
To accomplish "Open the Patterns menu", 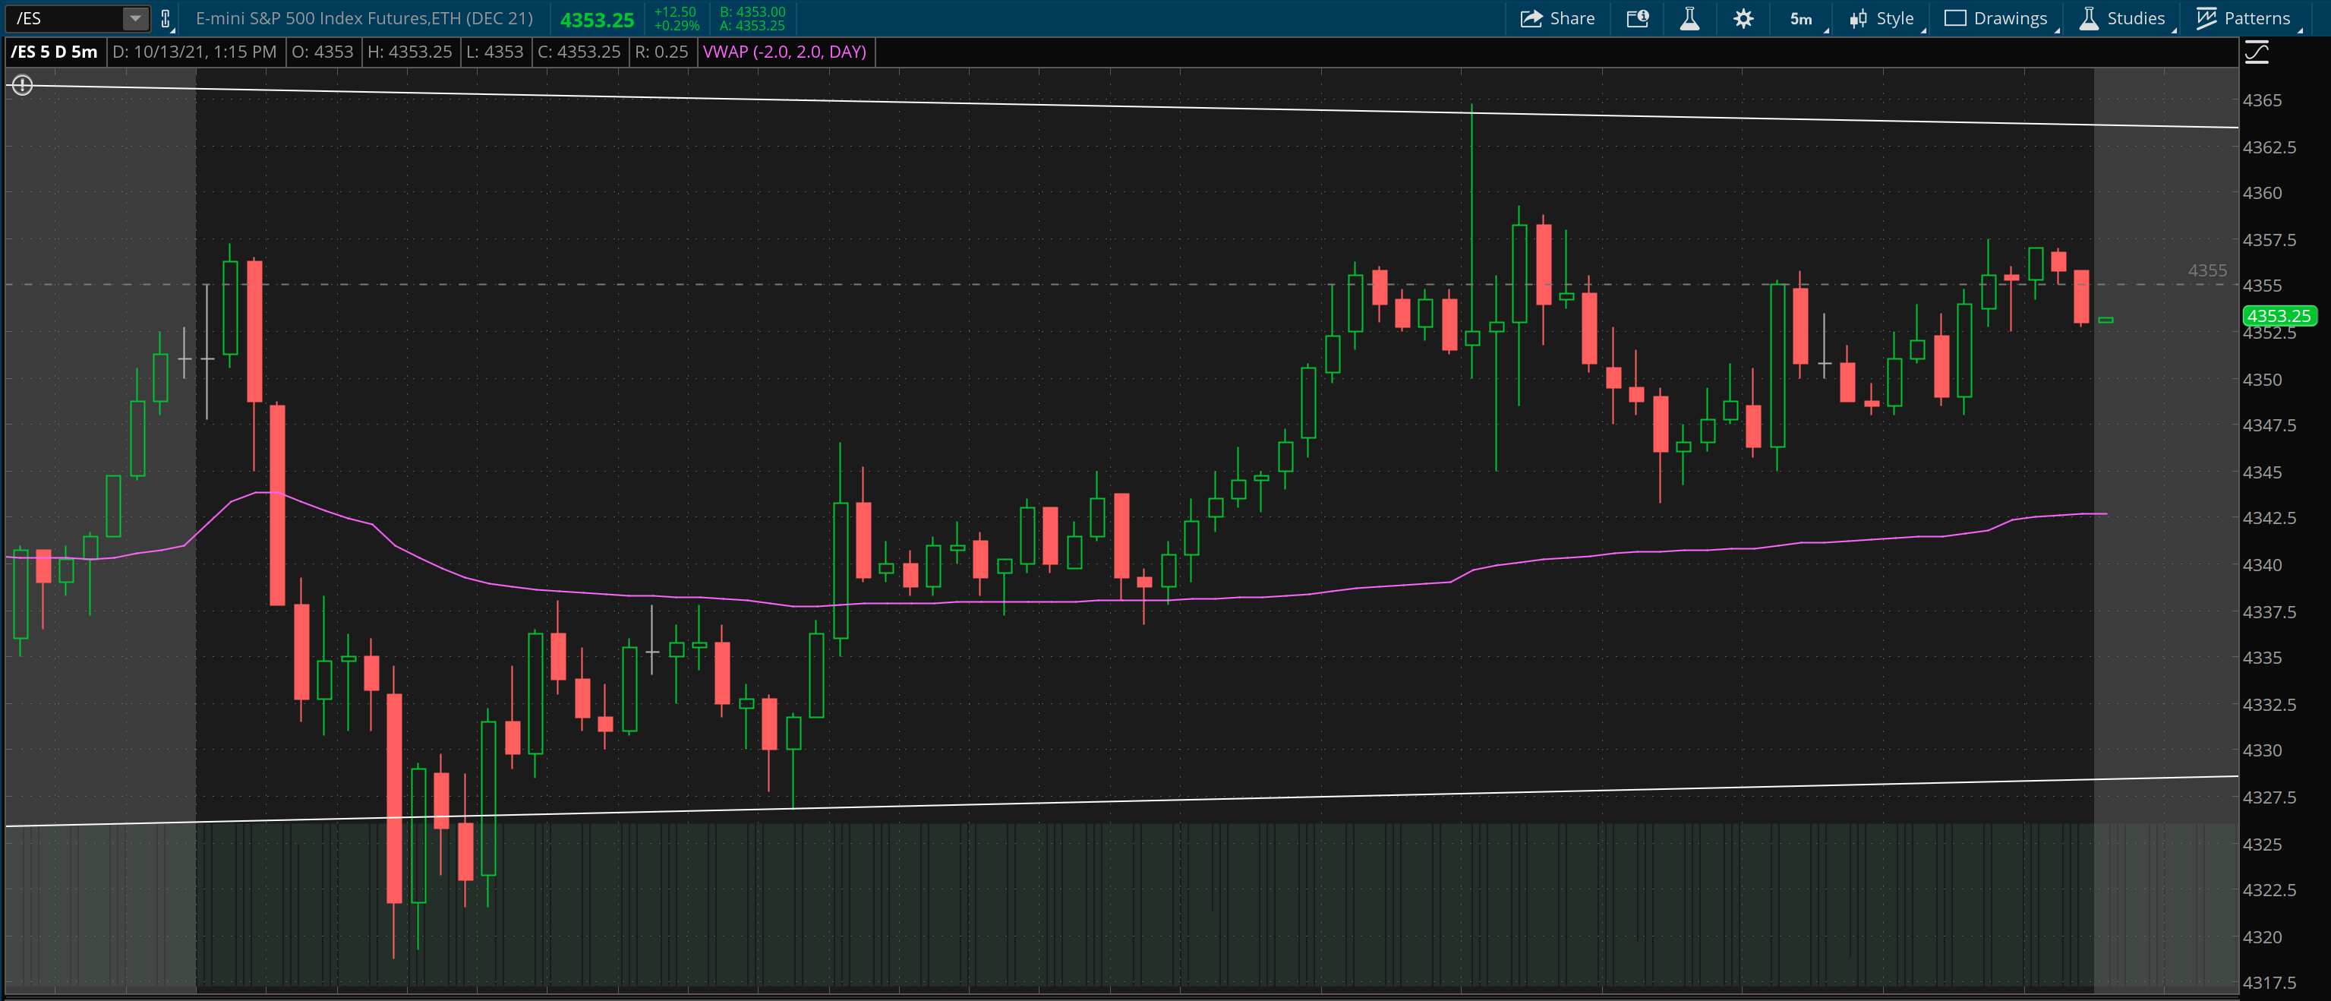I will coord(2250,17).
